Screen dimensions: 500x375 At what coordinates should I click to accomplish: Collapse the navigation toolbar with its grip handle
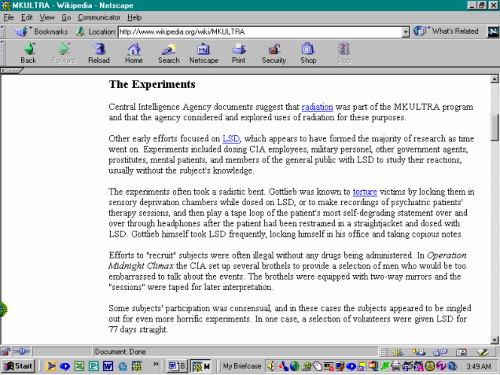(4, 53)
